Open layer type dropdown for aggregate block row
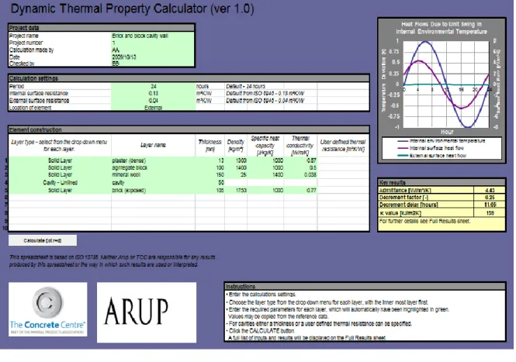The image size is (516, 362). click(x=60, y=167)
